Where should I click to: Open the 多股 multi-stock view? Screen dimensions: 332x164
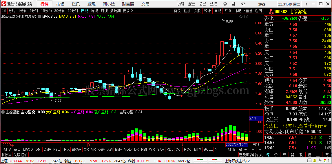point(197,11)
